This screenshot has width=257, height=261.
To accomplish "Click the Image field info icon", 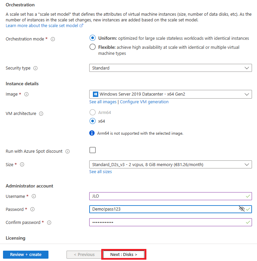I will [x=26, y=94].
